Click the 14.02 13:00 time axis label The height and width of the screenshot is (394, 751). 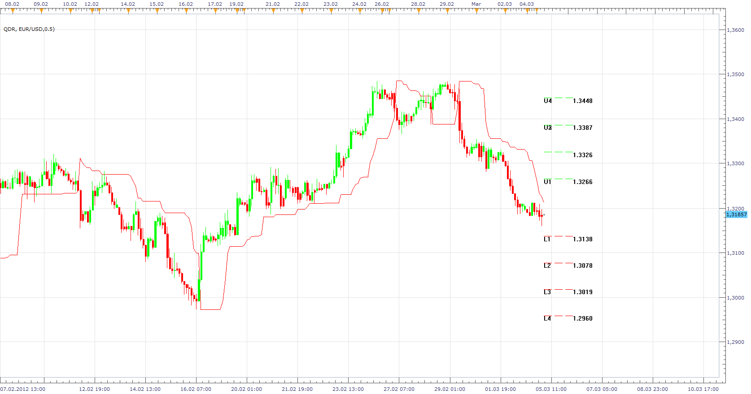[x=145, y=389]
